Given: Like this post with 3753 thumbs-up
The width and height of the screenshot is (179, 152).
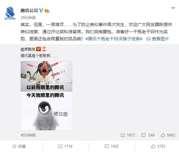Looking at the screenshot, I should [158, 146].
